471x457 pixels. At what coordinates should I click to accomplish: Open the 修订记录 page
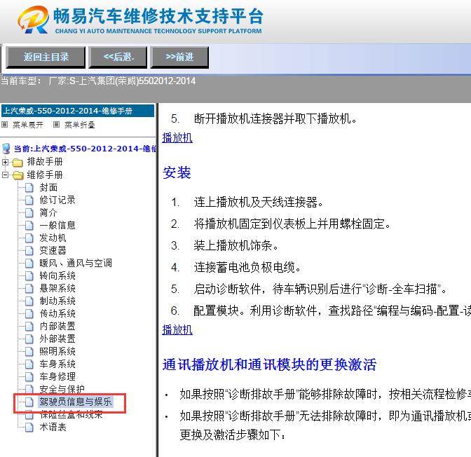click(57, 200)
